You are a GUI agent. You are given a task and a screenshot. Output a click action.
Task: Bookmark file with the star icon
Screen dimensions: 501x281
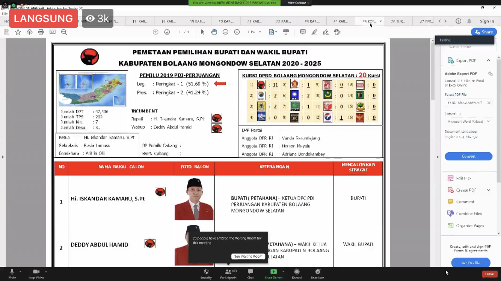18,32
